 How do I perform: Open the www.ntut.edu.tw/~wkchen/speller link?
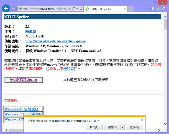point(55,41)
